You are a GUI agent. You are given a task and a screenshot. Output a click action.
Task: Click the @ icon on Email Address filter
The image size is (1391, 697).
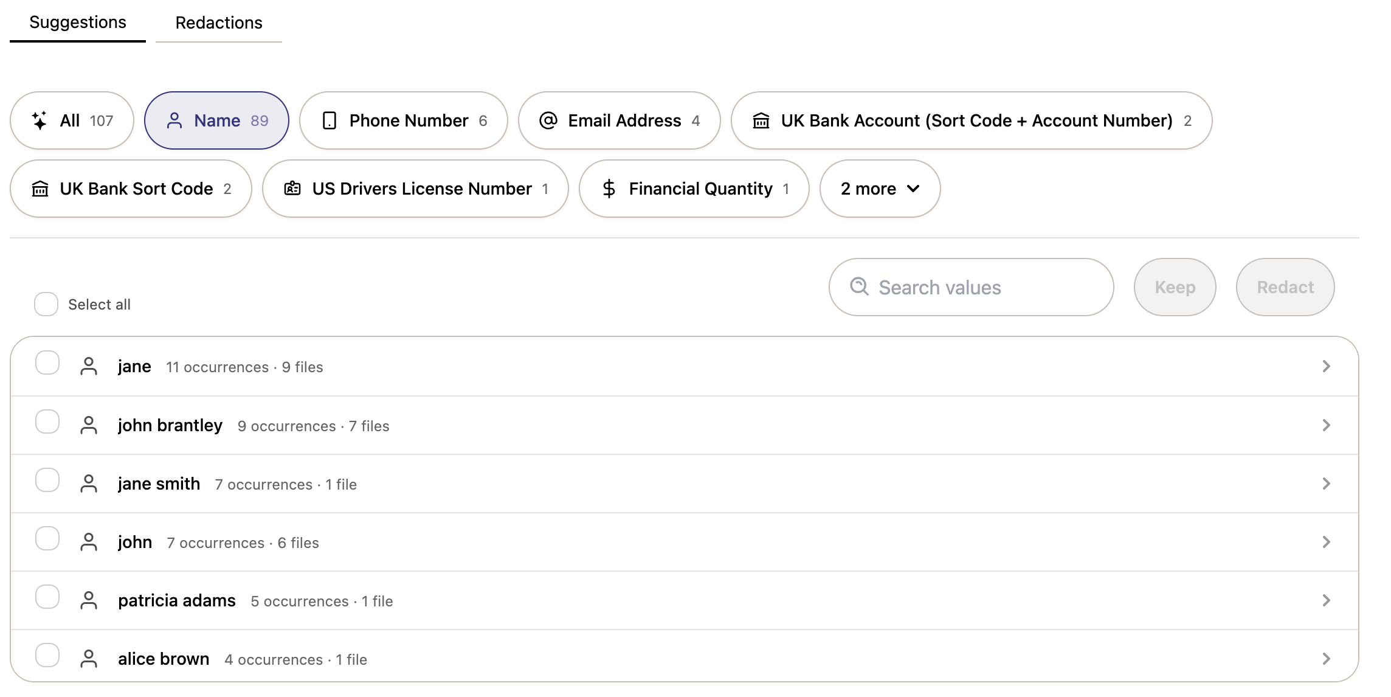[548, 120]
